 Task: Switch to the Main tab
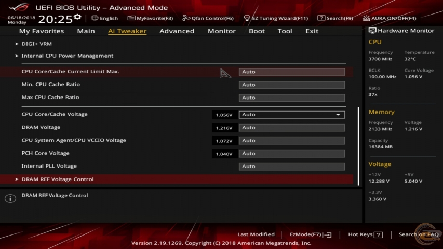pos(86,31)
